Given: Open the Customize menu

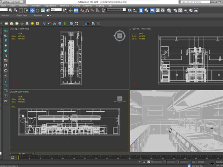Looking at the screenshot, I should (88, 6).
